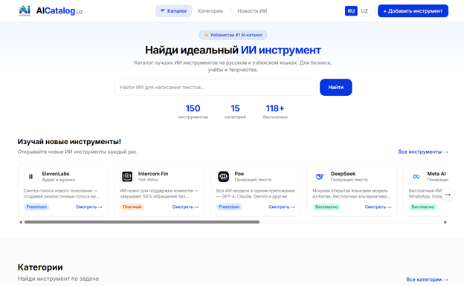
Task: Click the carousel horizontal scrollbar thumb
Action: click(142, 222)
